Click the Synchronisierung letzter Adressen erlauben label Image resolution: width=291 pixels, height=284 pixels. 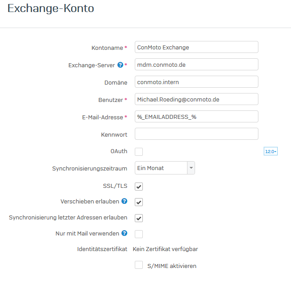[x=68, y=217]
